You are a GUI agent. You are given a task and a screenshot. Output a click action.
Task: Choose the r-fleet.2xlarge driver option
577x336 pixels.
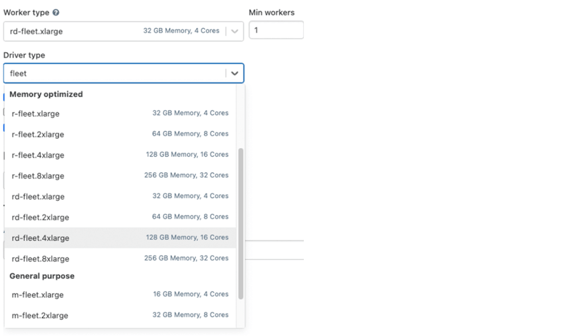120,134
